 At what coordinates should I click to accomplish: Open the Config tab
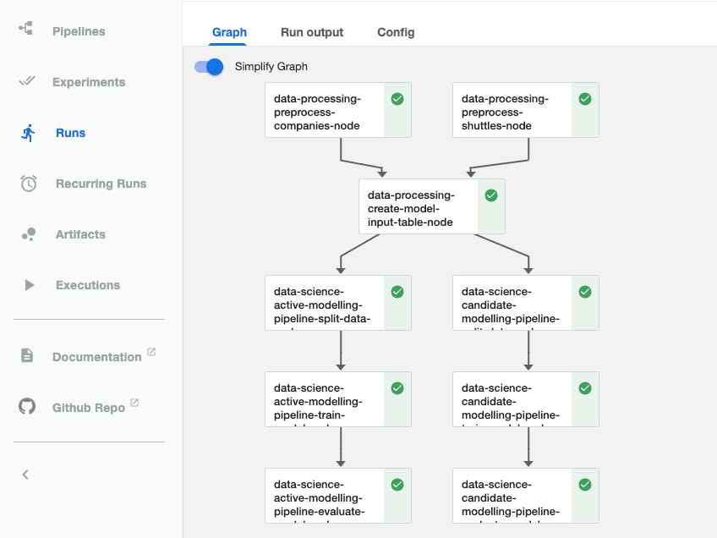point(396,32)
